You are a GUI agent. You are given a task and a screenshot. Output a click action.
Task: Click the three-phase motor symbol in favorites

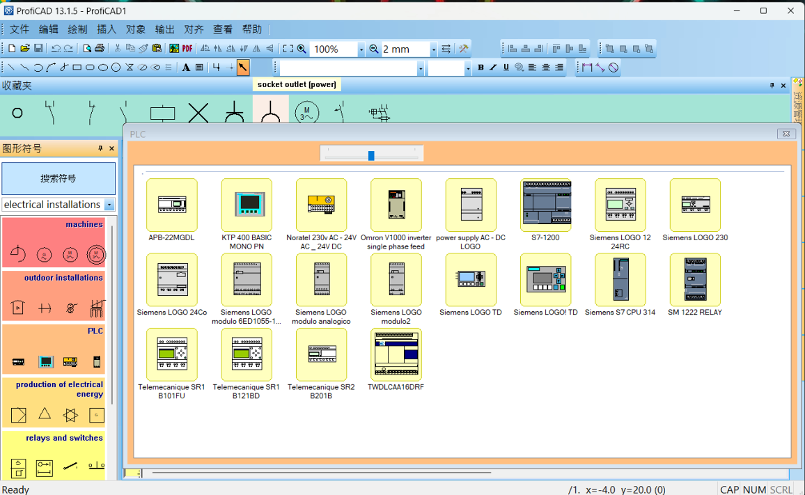coord(306,113)
